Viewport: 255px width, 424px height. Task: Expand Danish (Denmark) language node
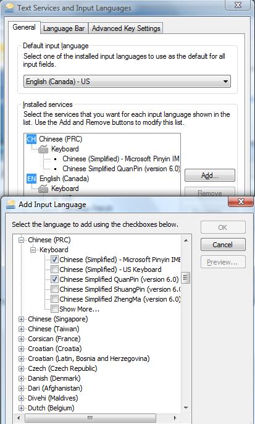point(22,378)
